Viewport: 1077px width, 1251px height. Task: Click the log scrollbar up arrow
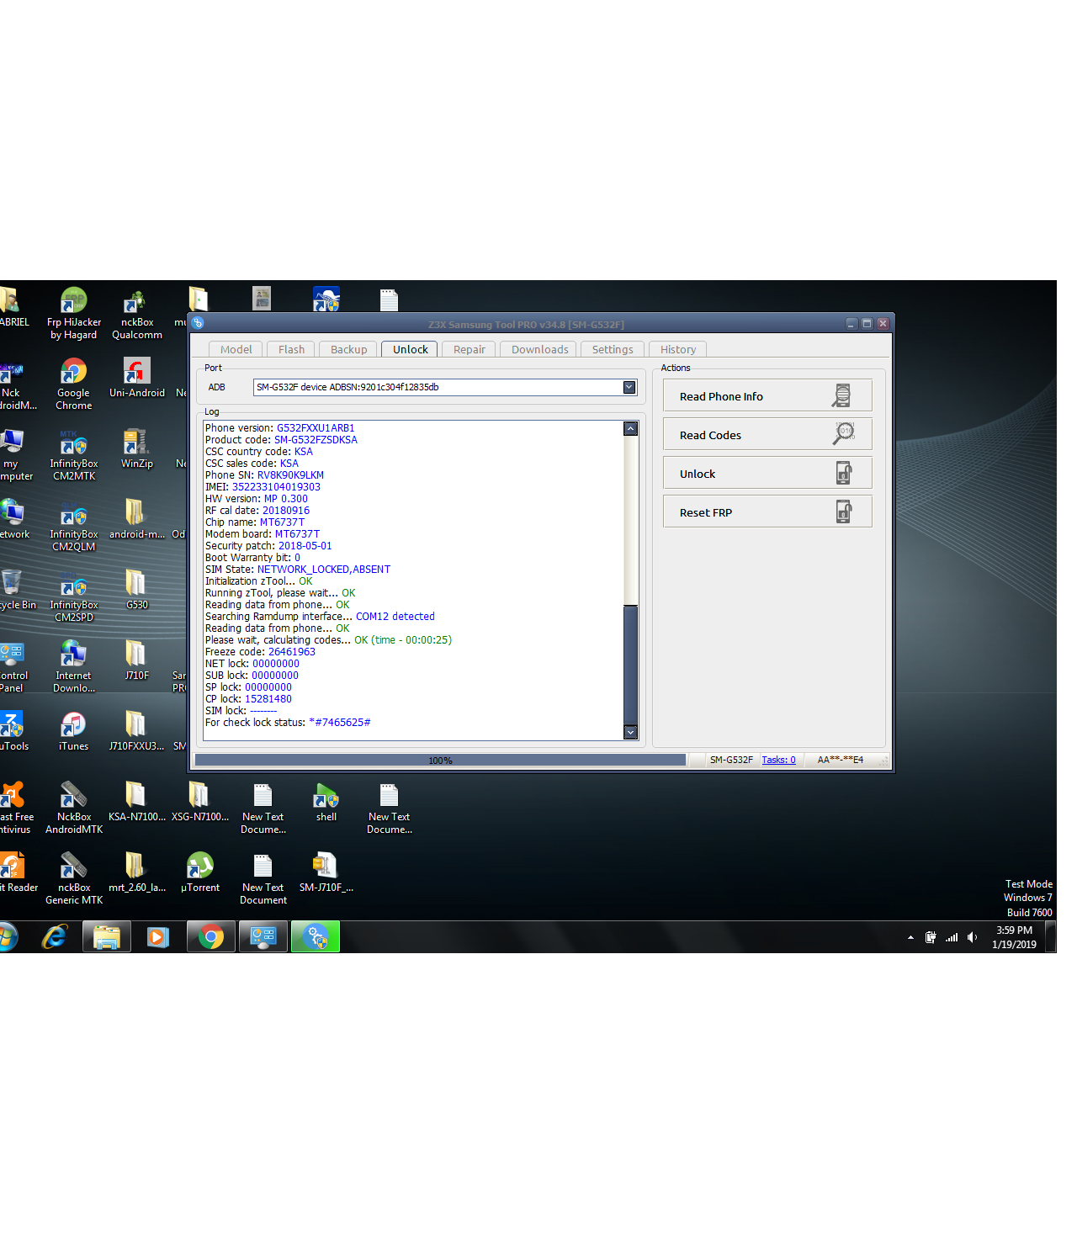(630, 429)
